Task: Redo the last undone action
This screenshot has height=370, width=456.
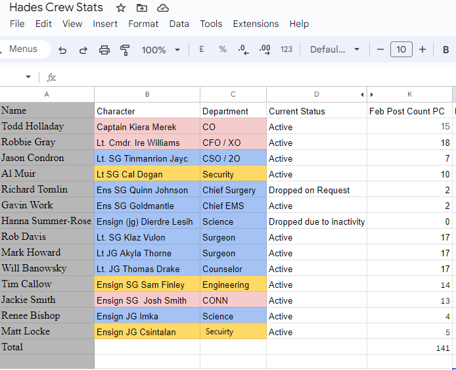Action: click(x=83, y=50)
